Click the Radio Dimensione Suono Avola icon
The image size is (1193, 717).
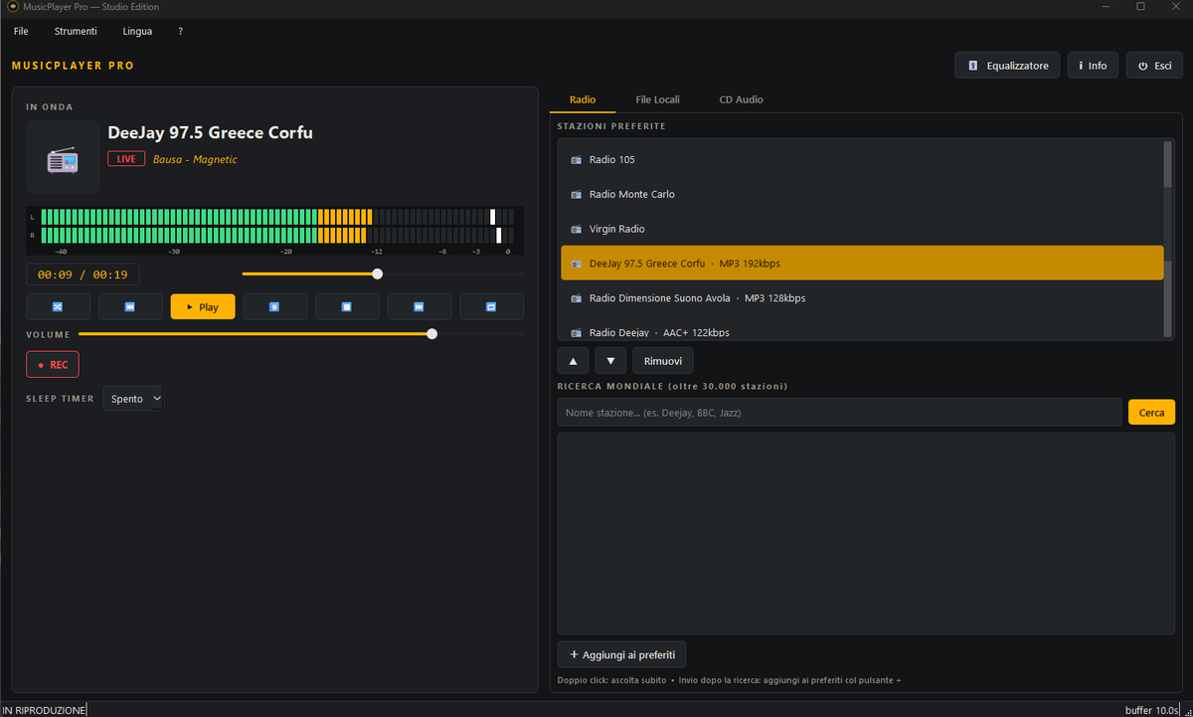(577, 298)
